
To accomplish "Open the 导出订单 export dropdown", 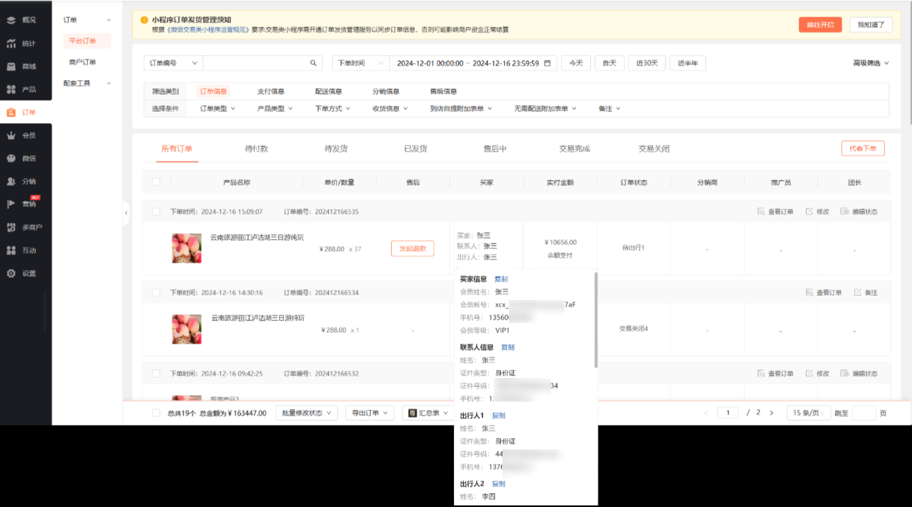I will (371, 413).
